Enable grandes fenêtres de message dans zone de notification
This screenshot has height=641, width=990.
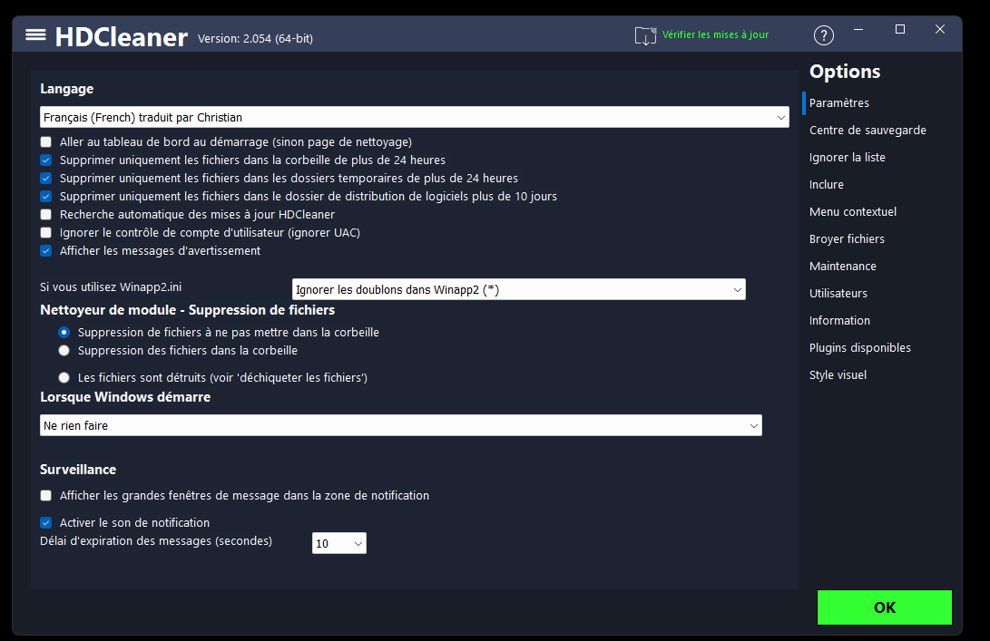(x=46, y=496)
